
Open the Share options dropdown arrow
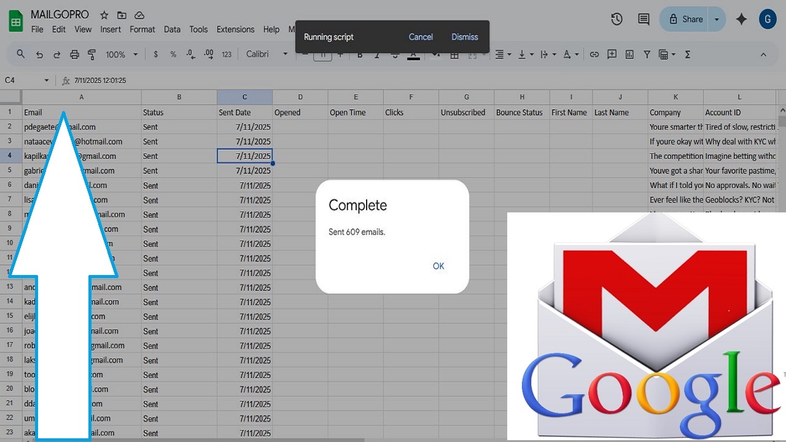click(716, 20)
